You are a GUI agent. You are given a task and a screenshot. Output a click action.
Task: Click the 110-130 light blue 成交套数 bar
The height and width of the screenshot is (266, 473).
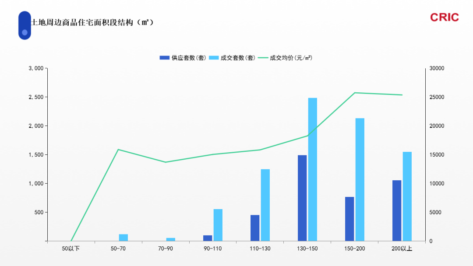coord(265,205)
